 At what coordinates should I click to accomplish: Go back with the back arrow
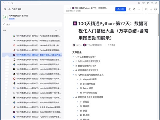pos(4,3)
